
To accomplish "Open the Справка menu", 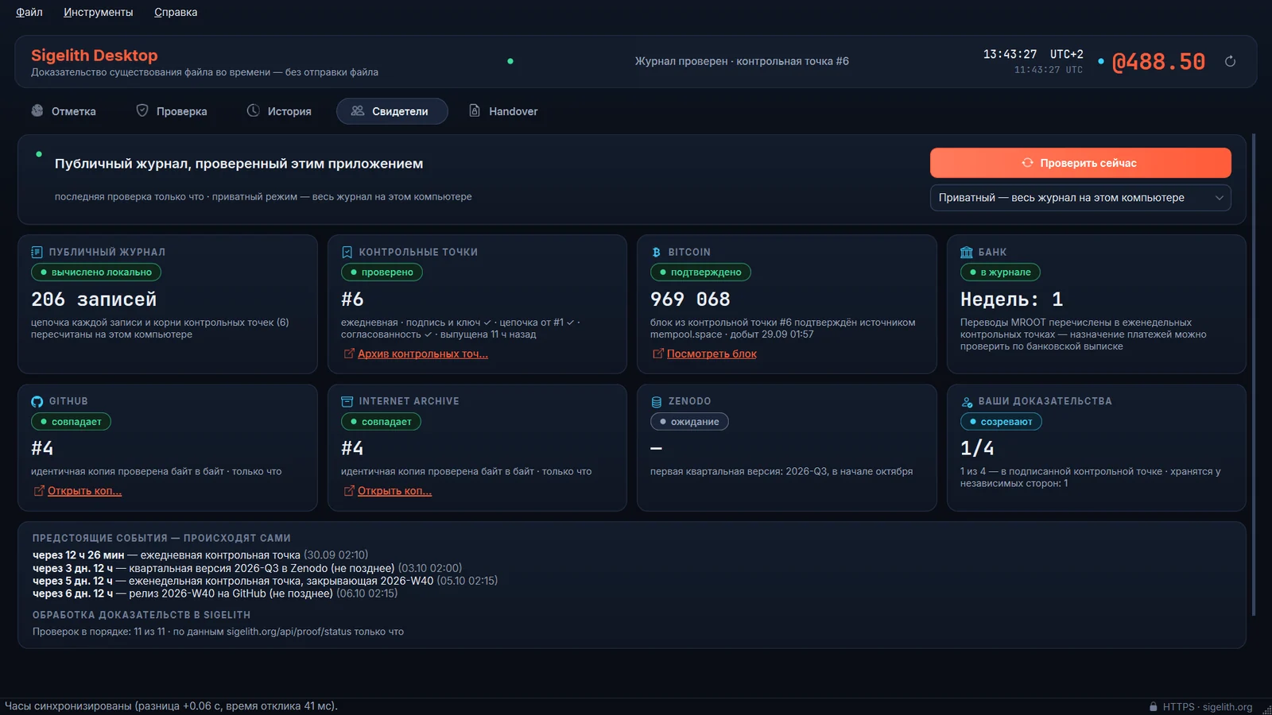I will 176,12.
